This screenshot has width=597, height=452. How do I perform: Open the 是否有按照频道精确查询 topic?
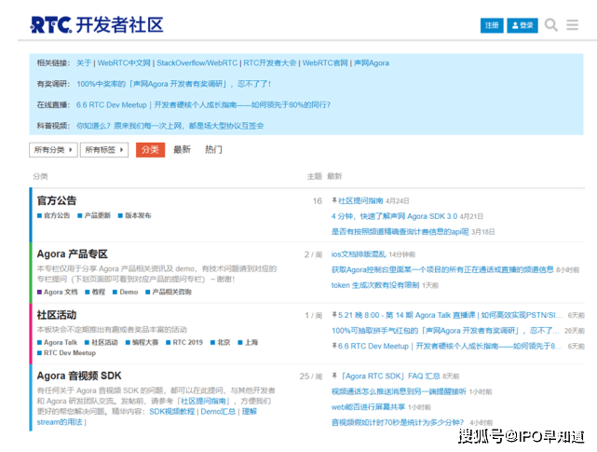coord(400,232)
